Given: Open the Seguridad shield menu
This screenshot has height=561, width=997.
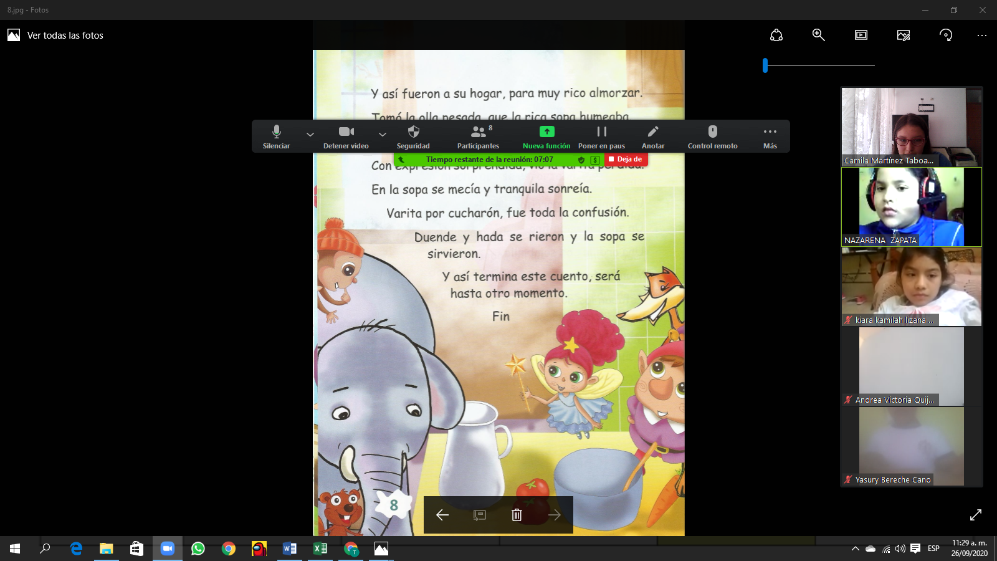Looking at the screenshot, I should [x=413, y=137].
